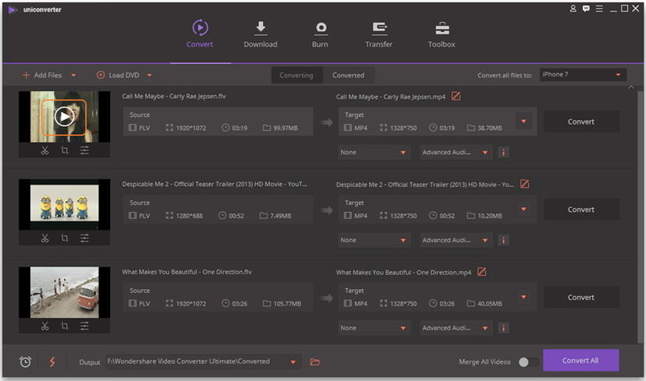This screenshot has height=381, width=646.
Task: Open None subtitle dropdown for Despicable Me 2
Action: pos(374,240)
